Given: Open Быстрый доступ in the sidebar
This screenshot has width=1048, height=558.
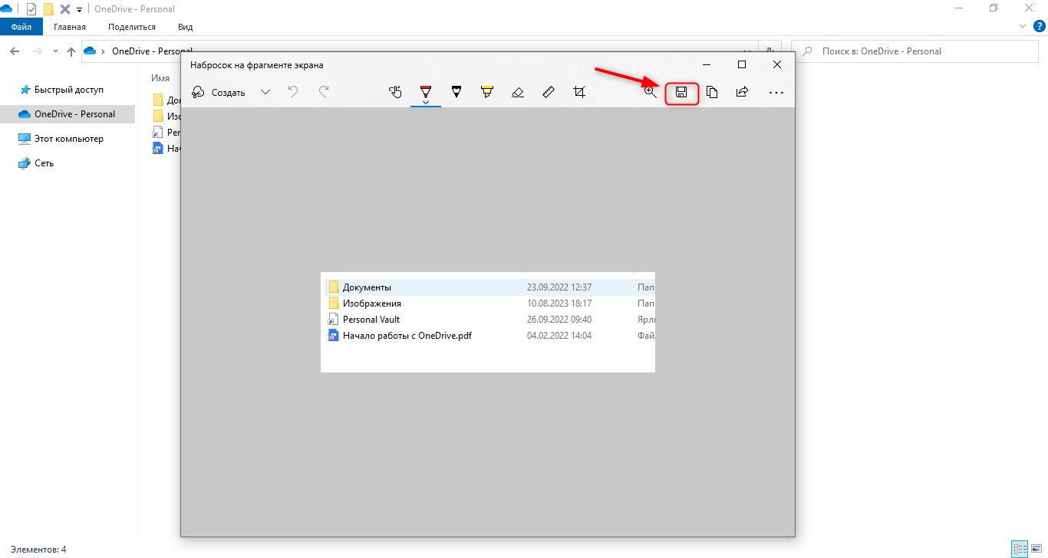Looking at the screenshot, I should tap(68, 90).
